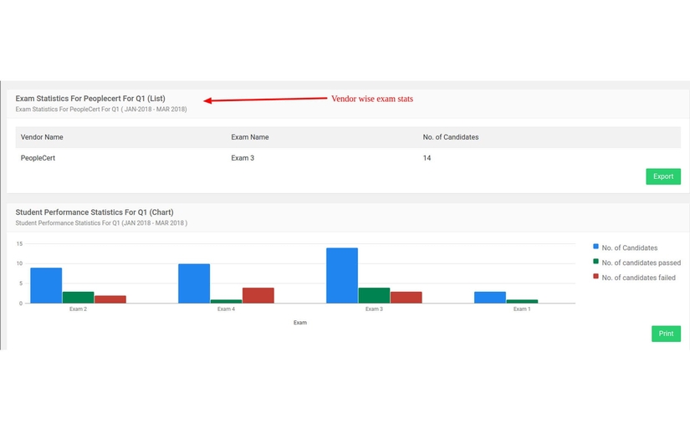Click the Exam Name column header

point(249,137)
